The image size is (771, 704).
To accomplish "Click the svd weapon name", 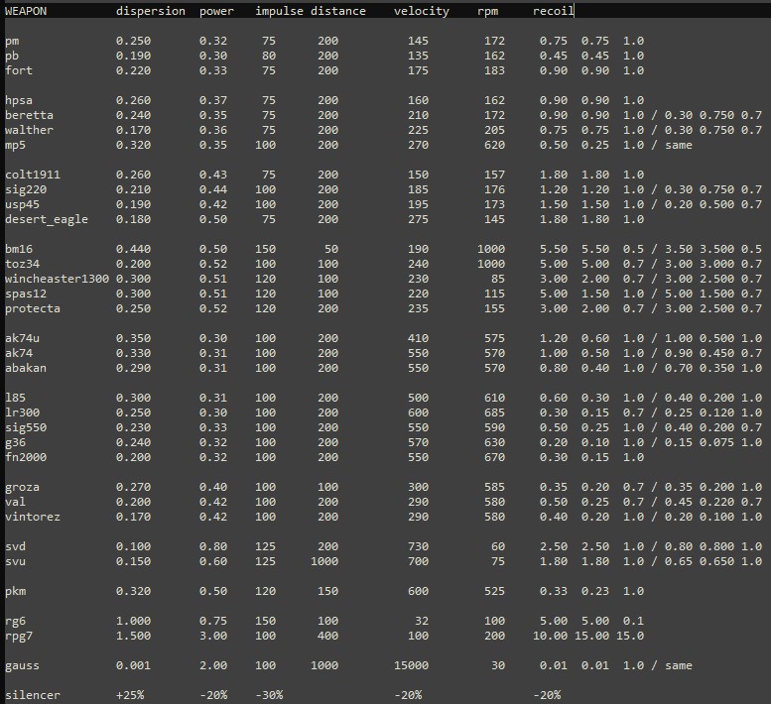I will click(15, 546).
